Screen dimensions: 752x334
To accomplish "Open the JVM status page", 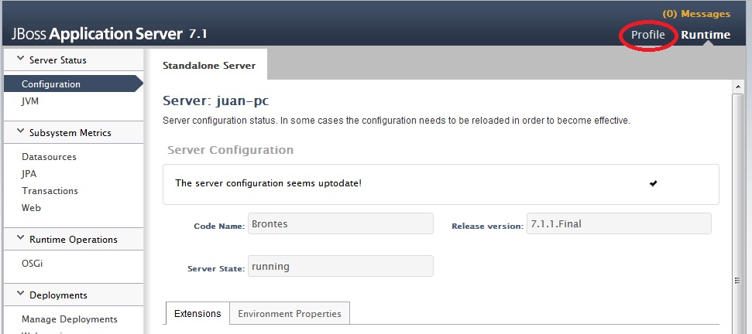I will [x=31, y=101].
